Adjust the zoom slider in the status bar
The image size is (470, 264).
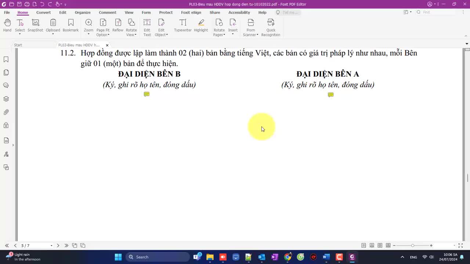[413, 245]
